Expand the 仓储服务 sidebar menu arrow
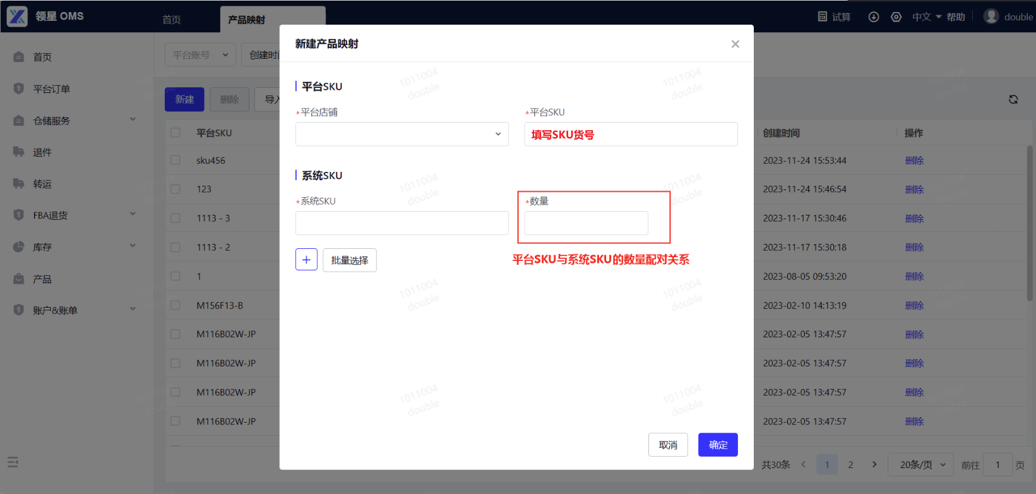This screenshot has width=1036, height=494. [x=133, y=119]
